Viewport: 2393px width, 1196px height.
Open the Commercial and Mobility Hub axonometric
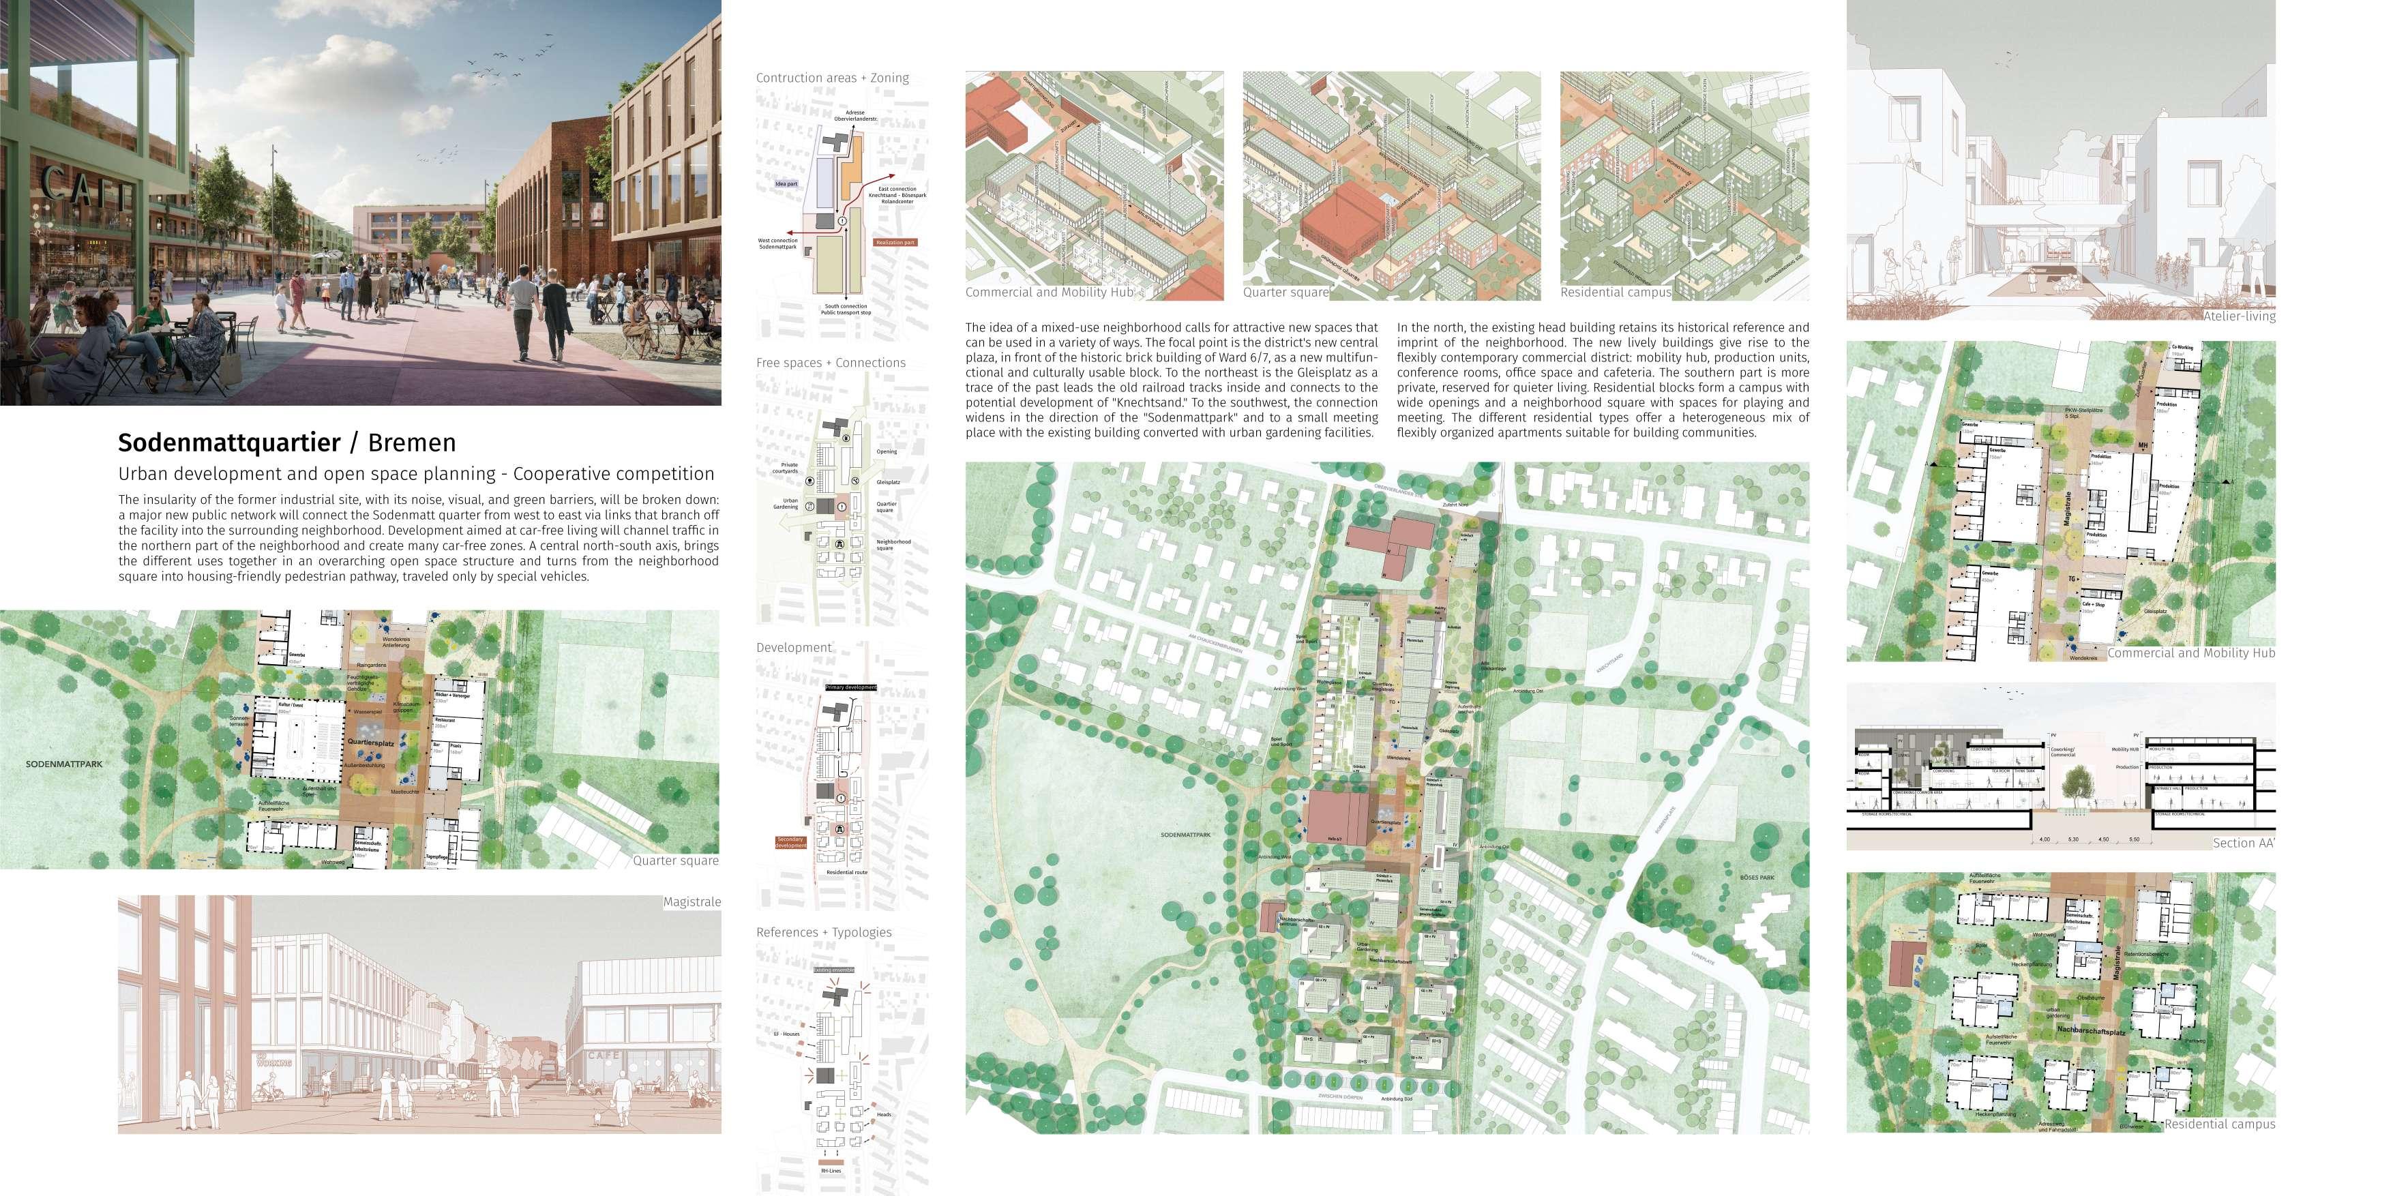(x=1095, y=185)
